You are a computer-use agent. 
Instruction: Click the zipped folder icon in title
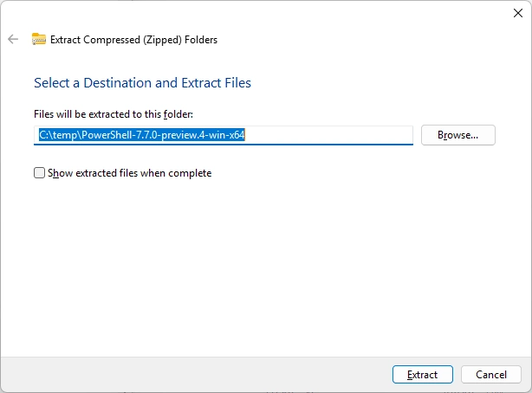tap(39, 39)
